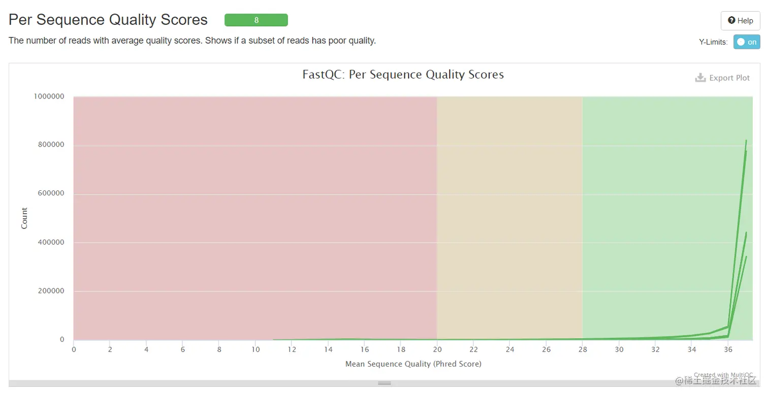The width and height of the screenshot is (768, 397).
Task: Click the peak of the tallest green line
Action: tap(746, 140)
